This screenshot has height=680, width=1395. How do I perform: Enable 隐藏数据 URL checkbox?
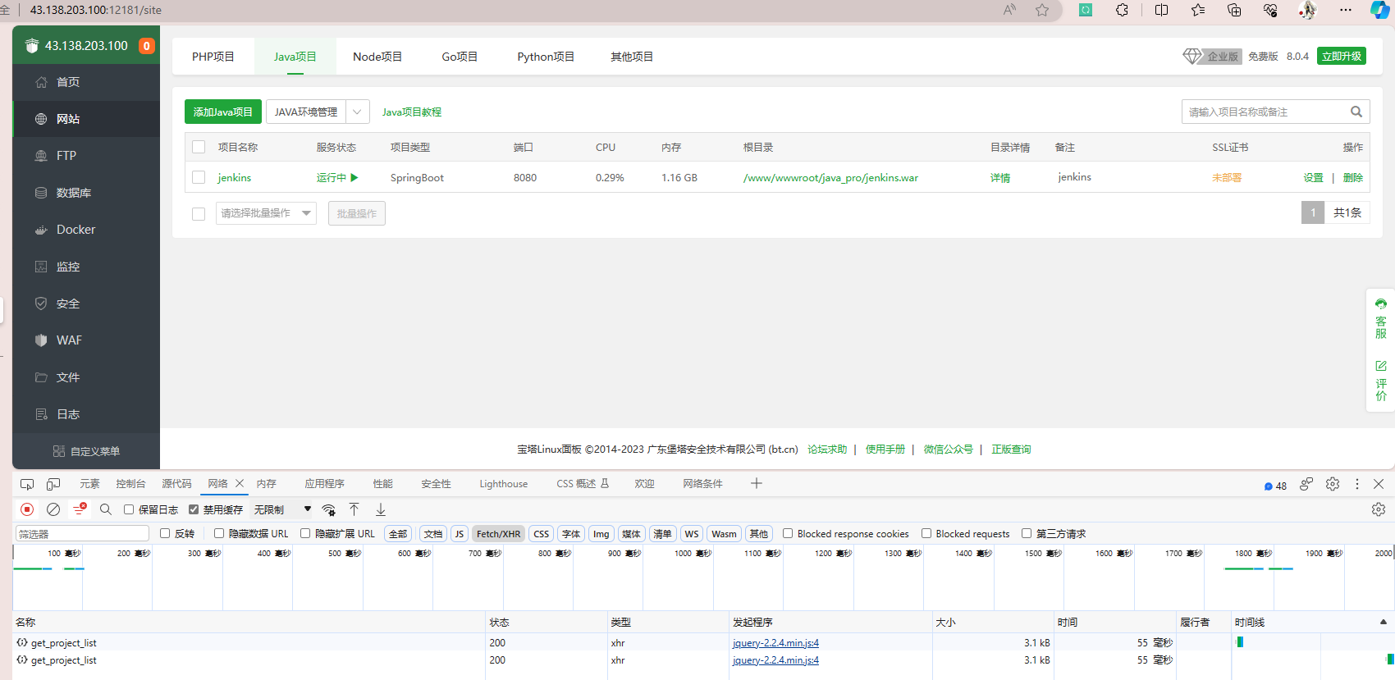[219, 533]
